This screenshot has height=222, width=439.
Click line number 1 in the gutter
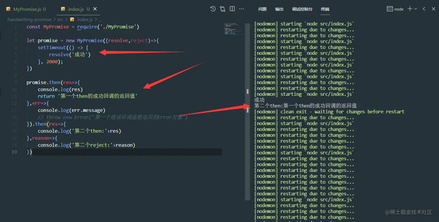[x=16, y=27]
